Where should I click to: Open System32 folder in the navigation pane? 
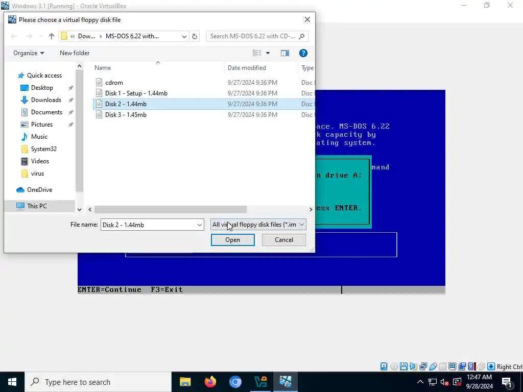(44, 149)
